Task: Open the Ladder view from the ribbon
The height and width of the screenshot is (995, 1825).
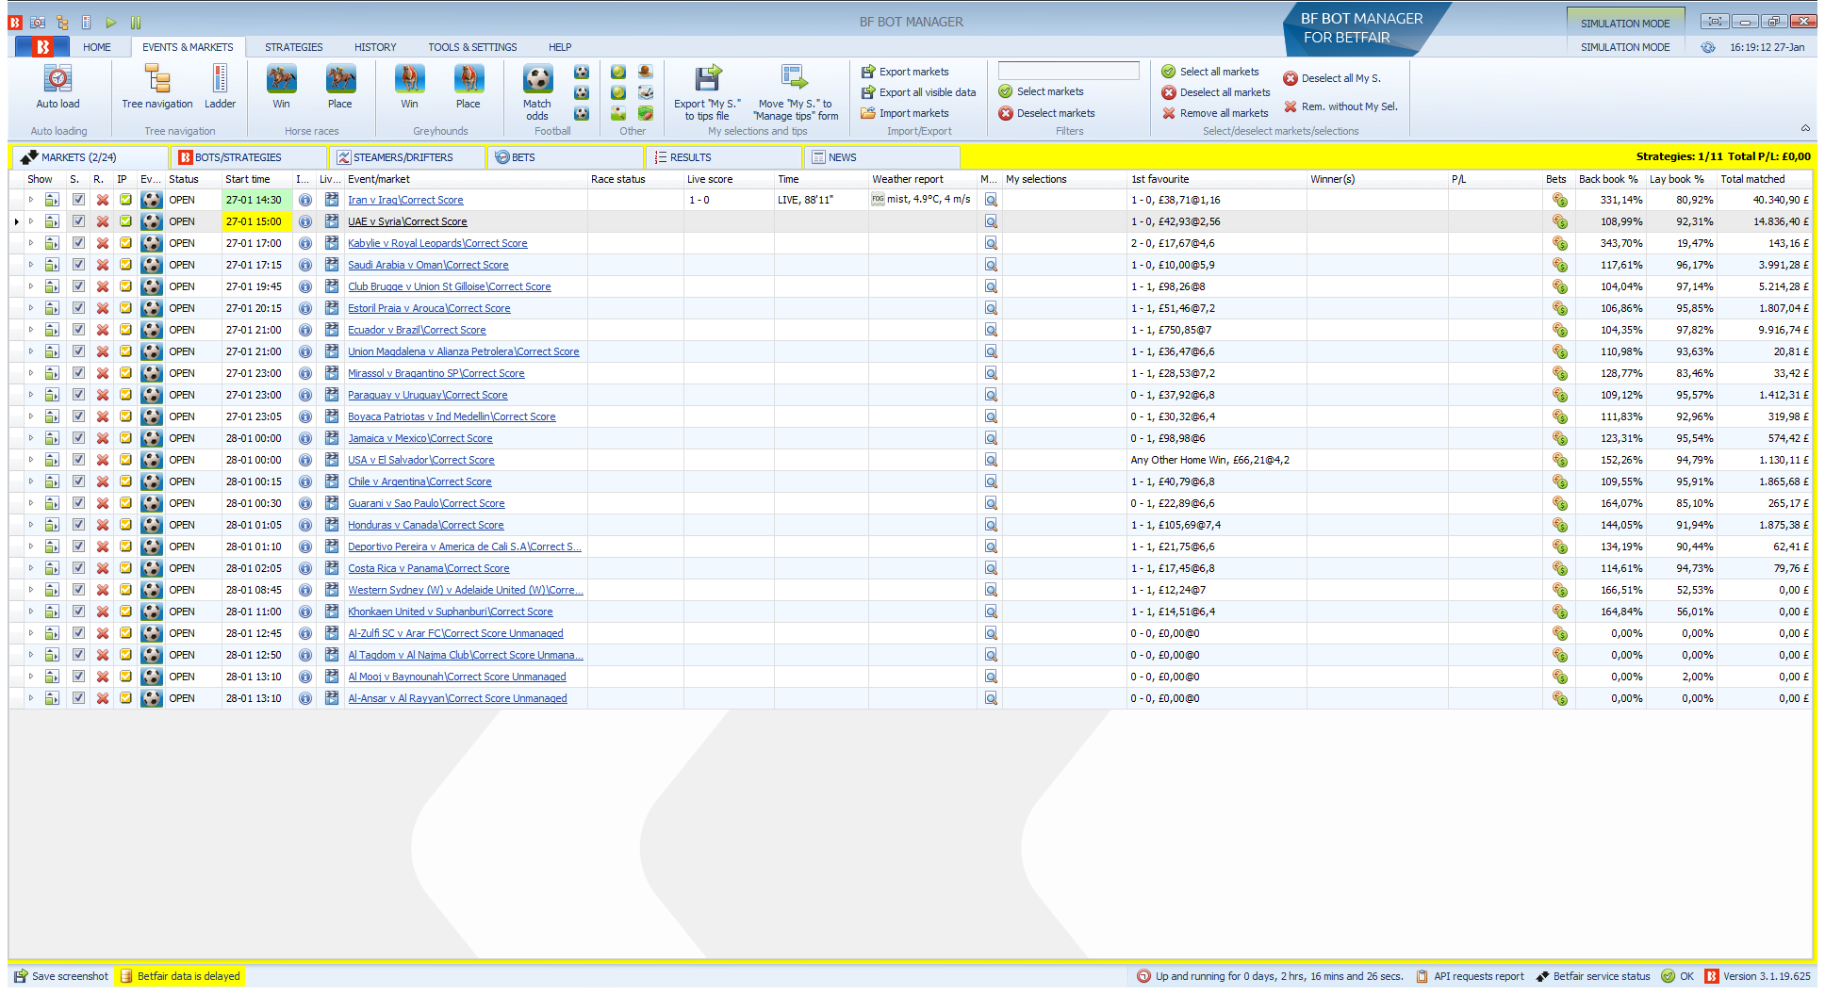Action: coord(220,88)
